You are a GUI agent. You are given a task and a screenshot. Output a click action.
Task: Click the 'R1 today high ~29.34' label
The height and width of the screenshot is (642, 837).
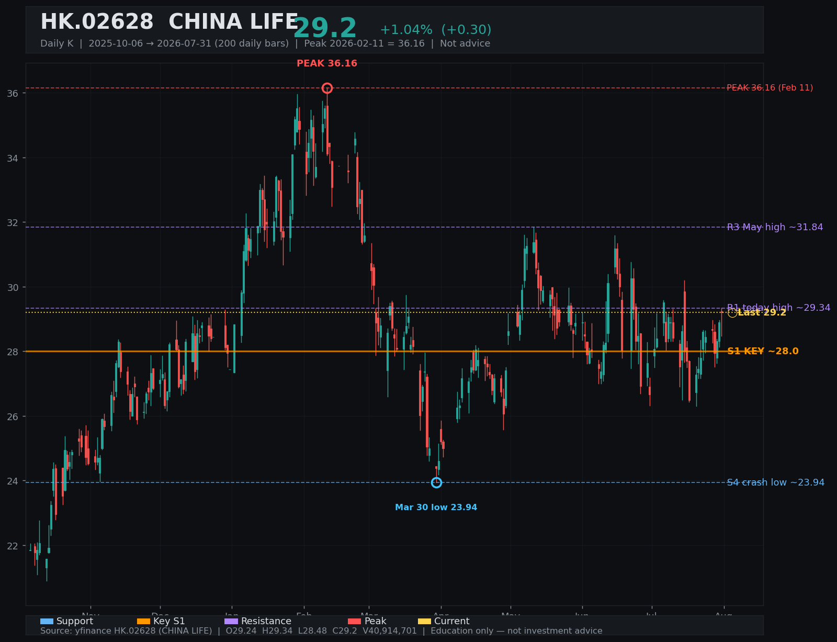pos(778,308)
